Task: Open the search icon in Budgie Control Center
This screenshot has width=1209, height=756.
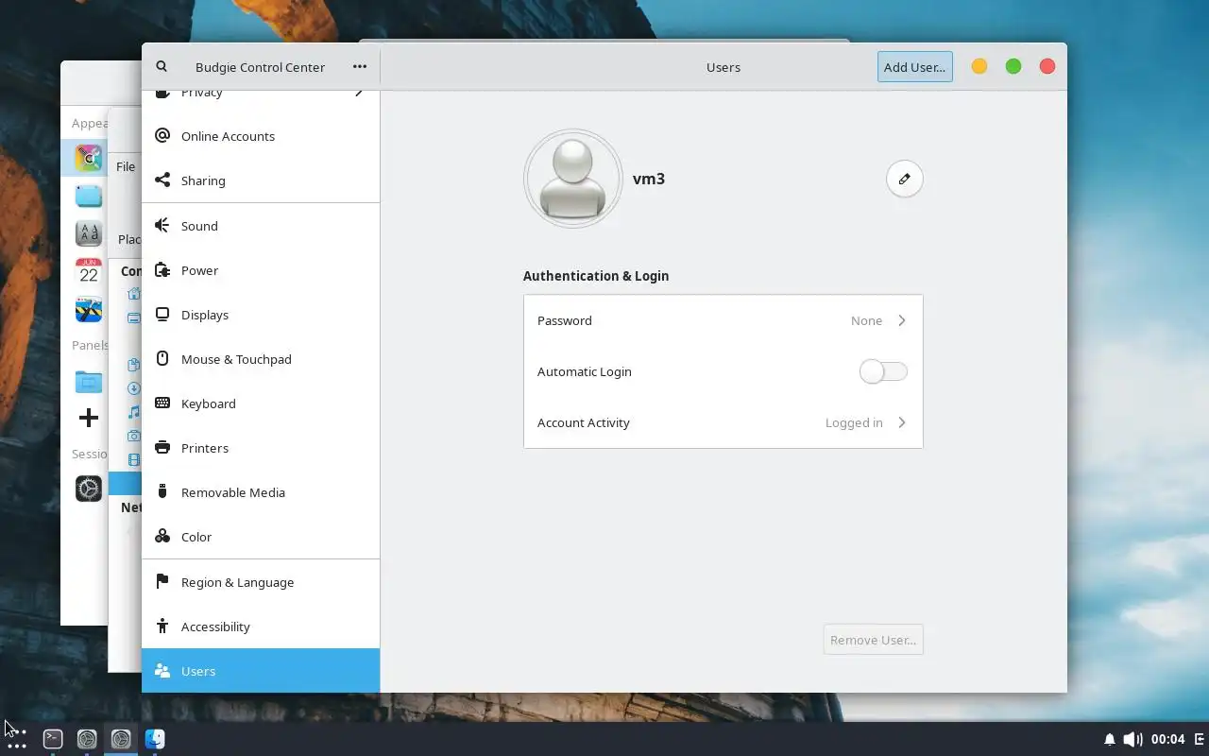Action: pos(162,67)
